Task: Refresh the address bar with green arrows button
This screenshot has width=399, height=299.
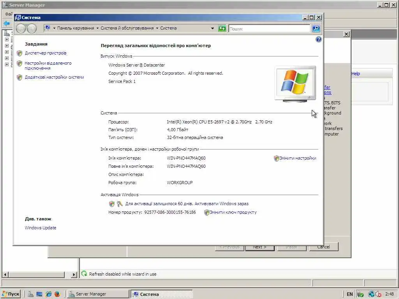Action: point(222,28)
